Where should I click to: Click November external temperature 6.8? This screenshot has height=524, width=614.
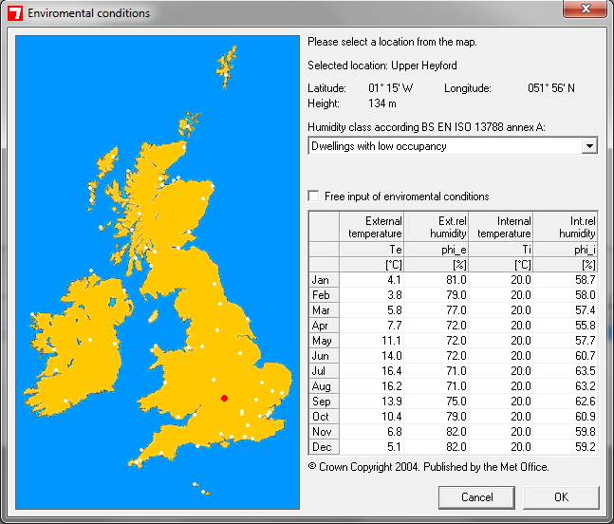pos(371,432)
